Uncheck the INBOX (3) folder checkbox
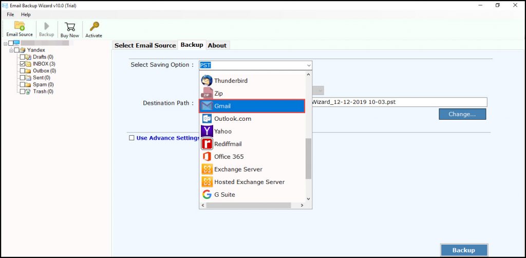526x258 pixels. (x=22, y=64)
